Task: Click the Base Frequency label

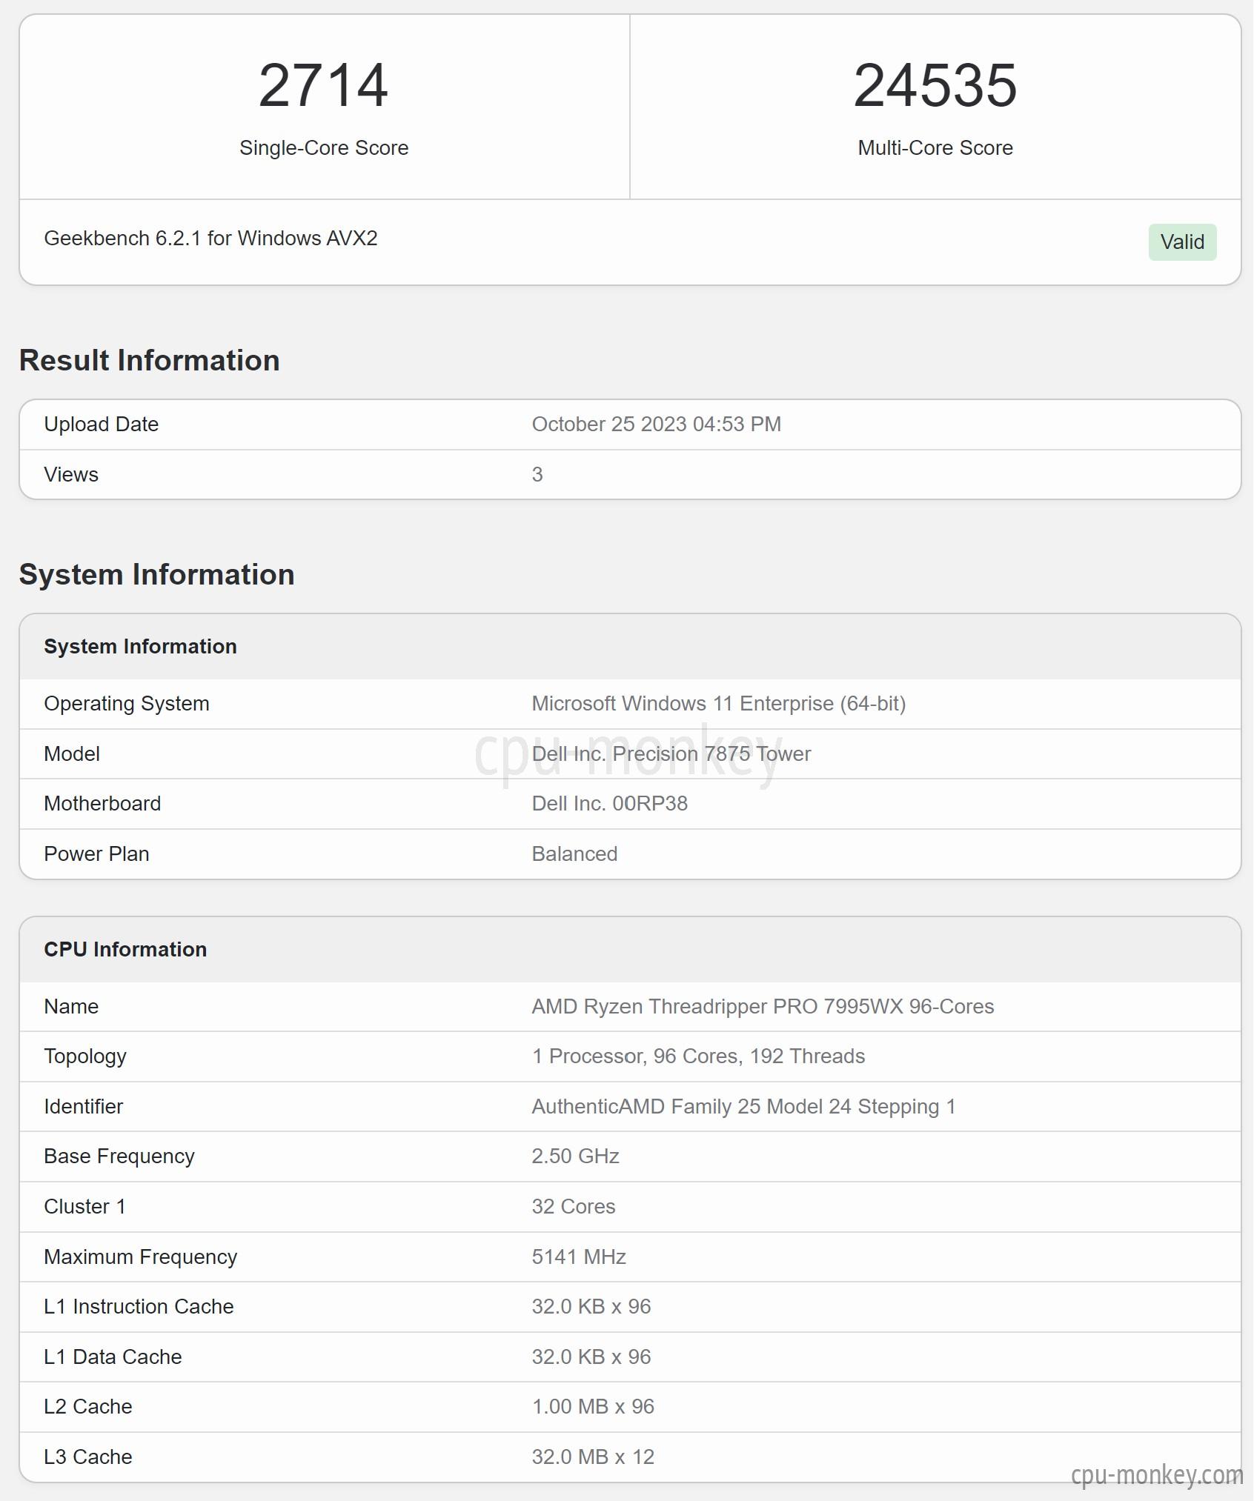Action: tap(119, 1156)
